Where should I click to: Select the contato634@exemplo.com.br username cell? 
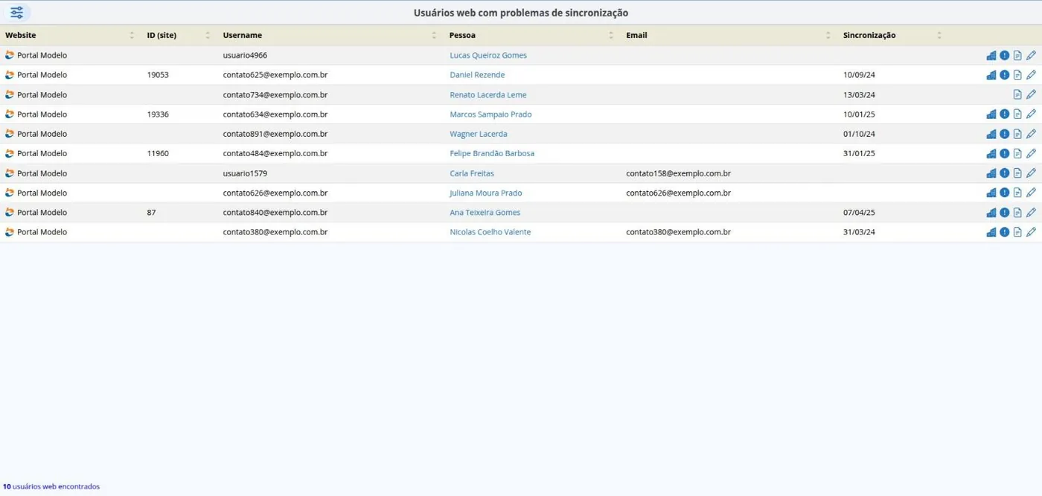click(275, 115)
